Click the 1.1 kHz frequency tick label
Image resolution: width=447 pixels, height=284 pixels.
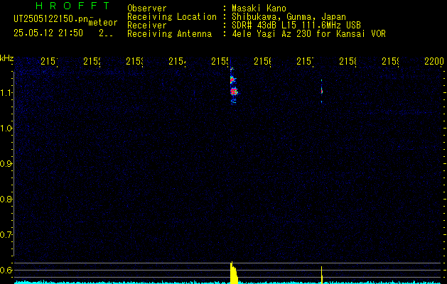pos(6,92)
